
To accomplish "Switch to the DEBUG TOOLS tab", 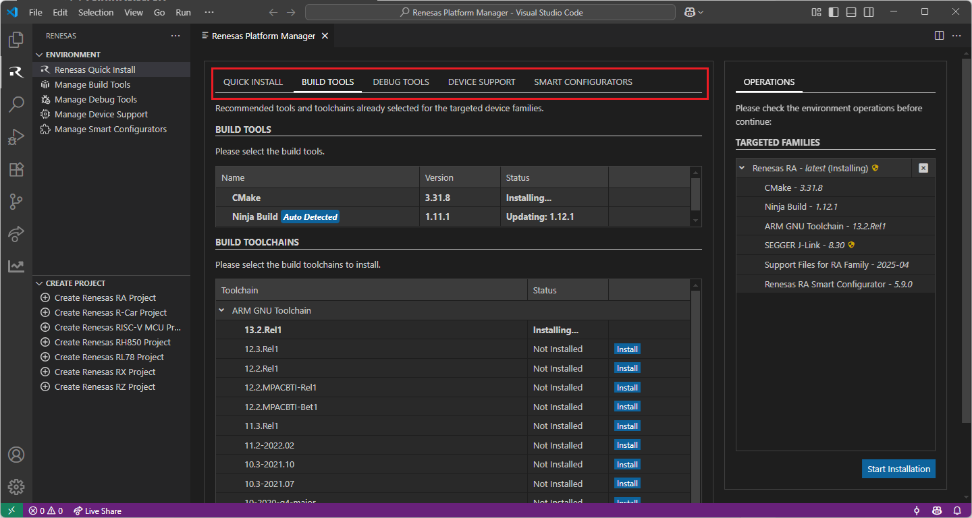I will click(x=401, y=82).
